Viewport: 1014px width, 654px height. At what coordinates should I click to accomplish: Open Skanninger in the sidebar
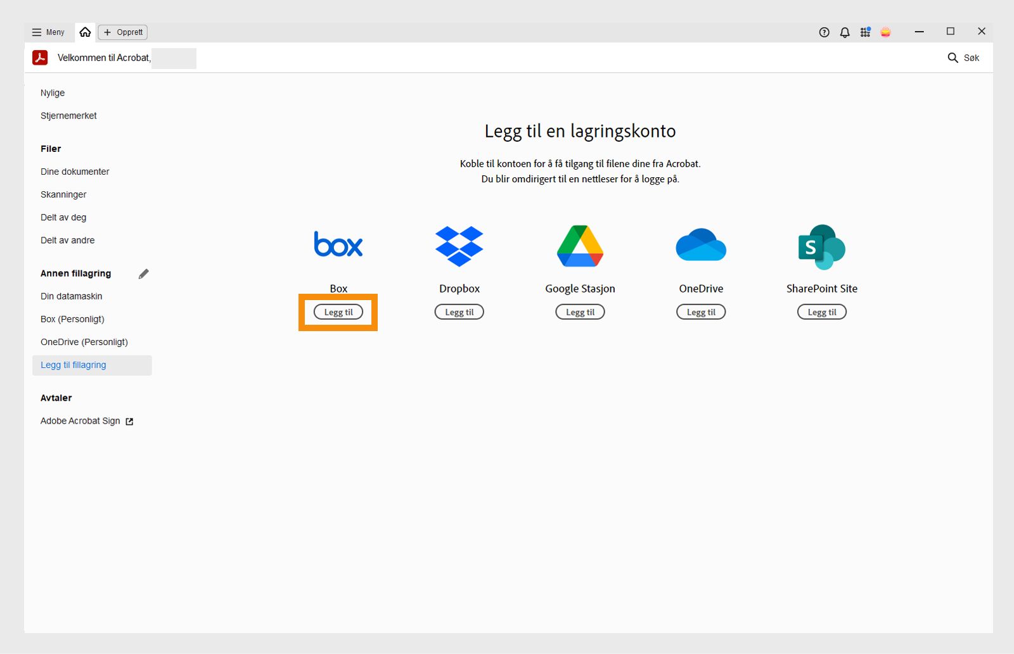coord(63,194)
